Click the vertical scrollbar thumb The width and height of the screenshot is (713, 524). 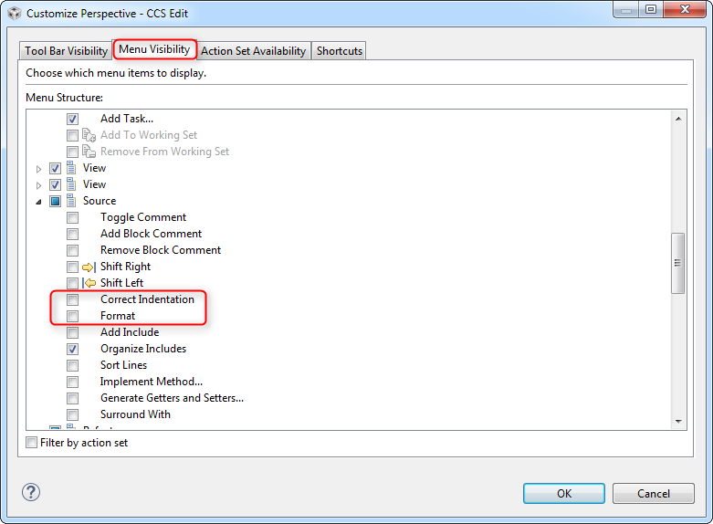point(678,263)
